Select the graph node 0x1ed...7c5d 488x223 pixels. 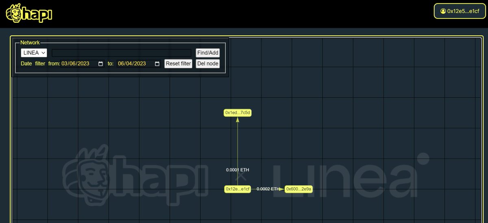coord(237,113)
